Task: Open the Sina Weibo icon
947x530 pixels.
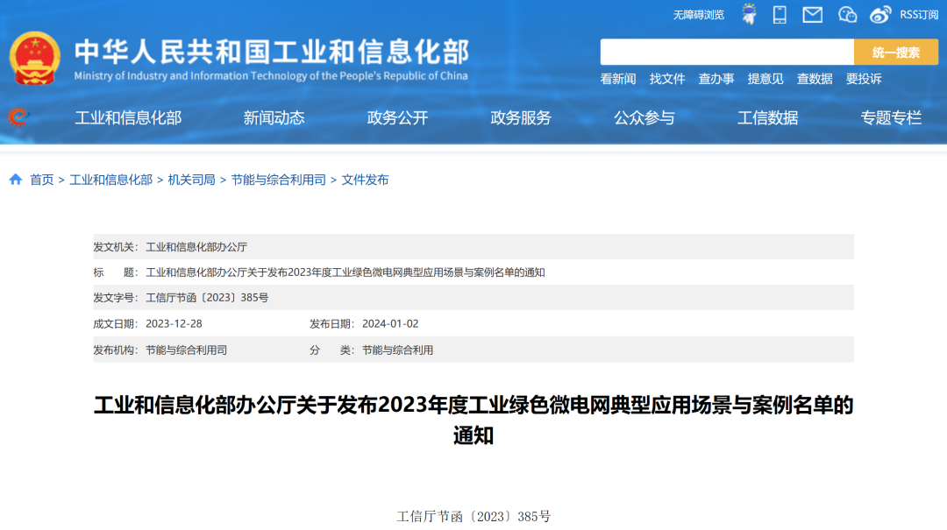Action: click(x=881, y=14)
